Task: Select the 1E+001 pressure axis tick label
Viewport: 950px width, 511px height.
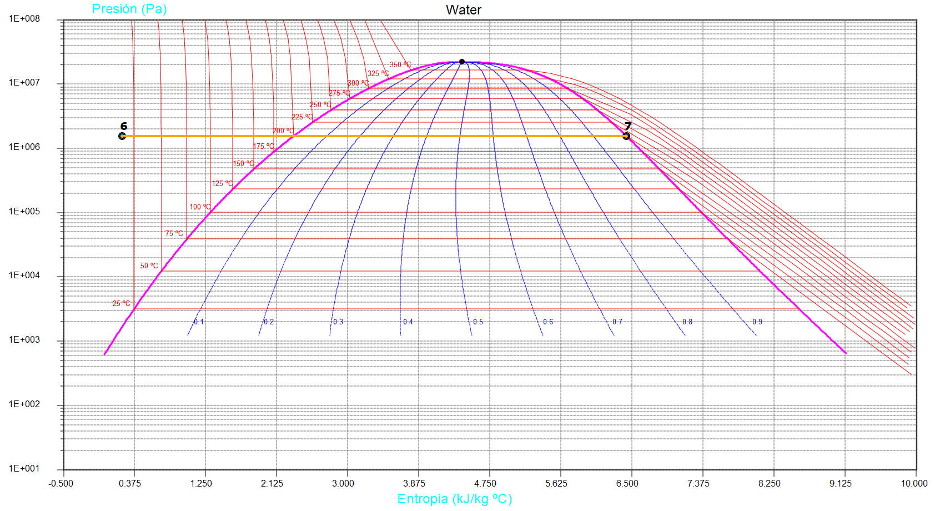Action: 24,469
